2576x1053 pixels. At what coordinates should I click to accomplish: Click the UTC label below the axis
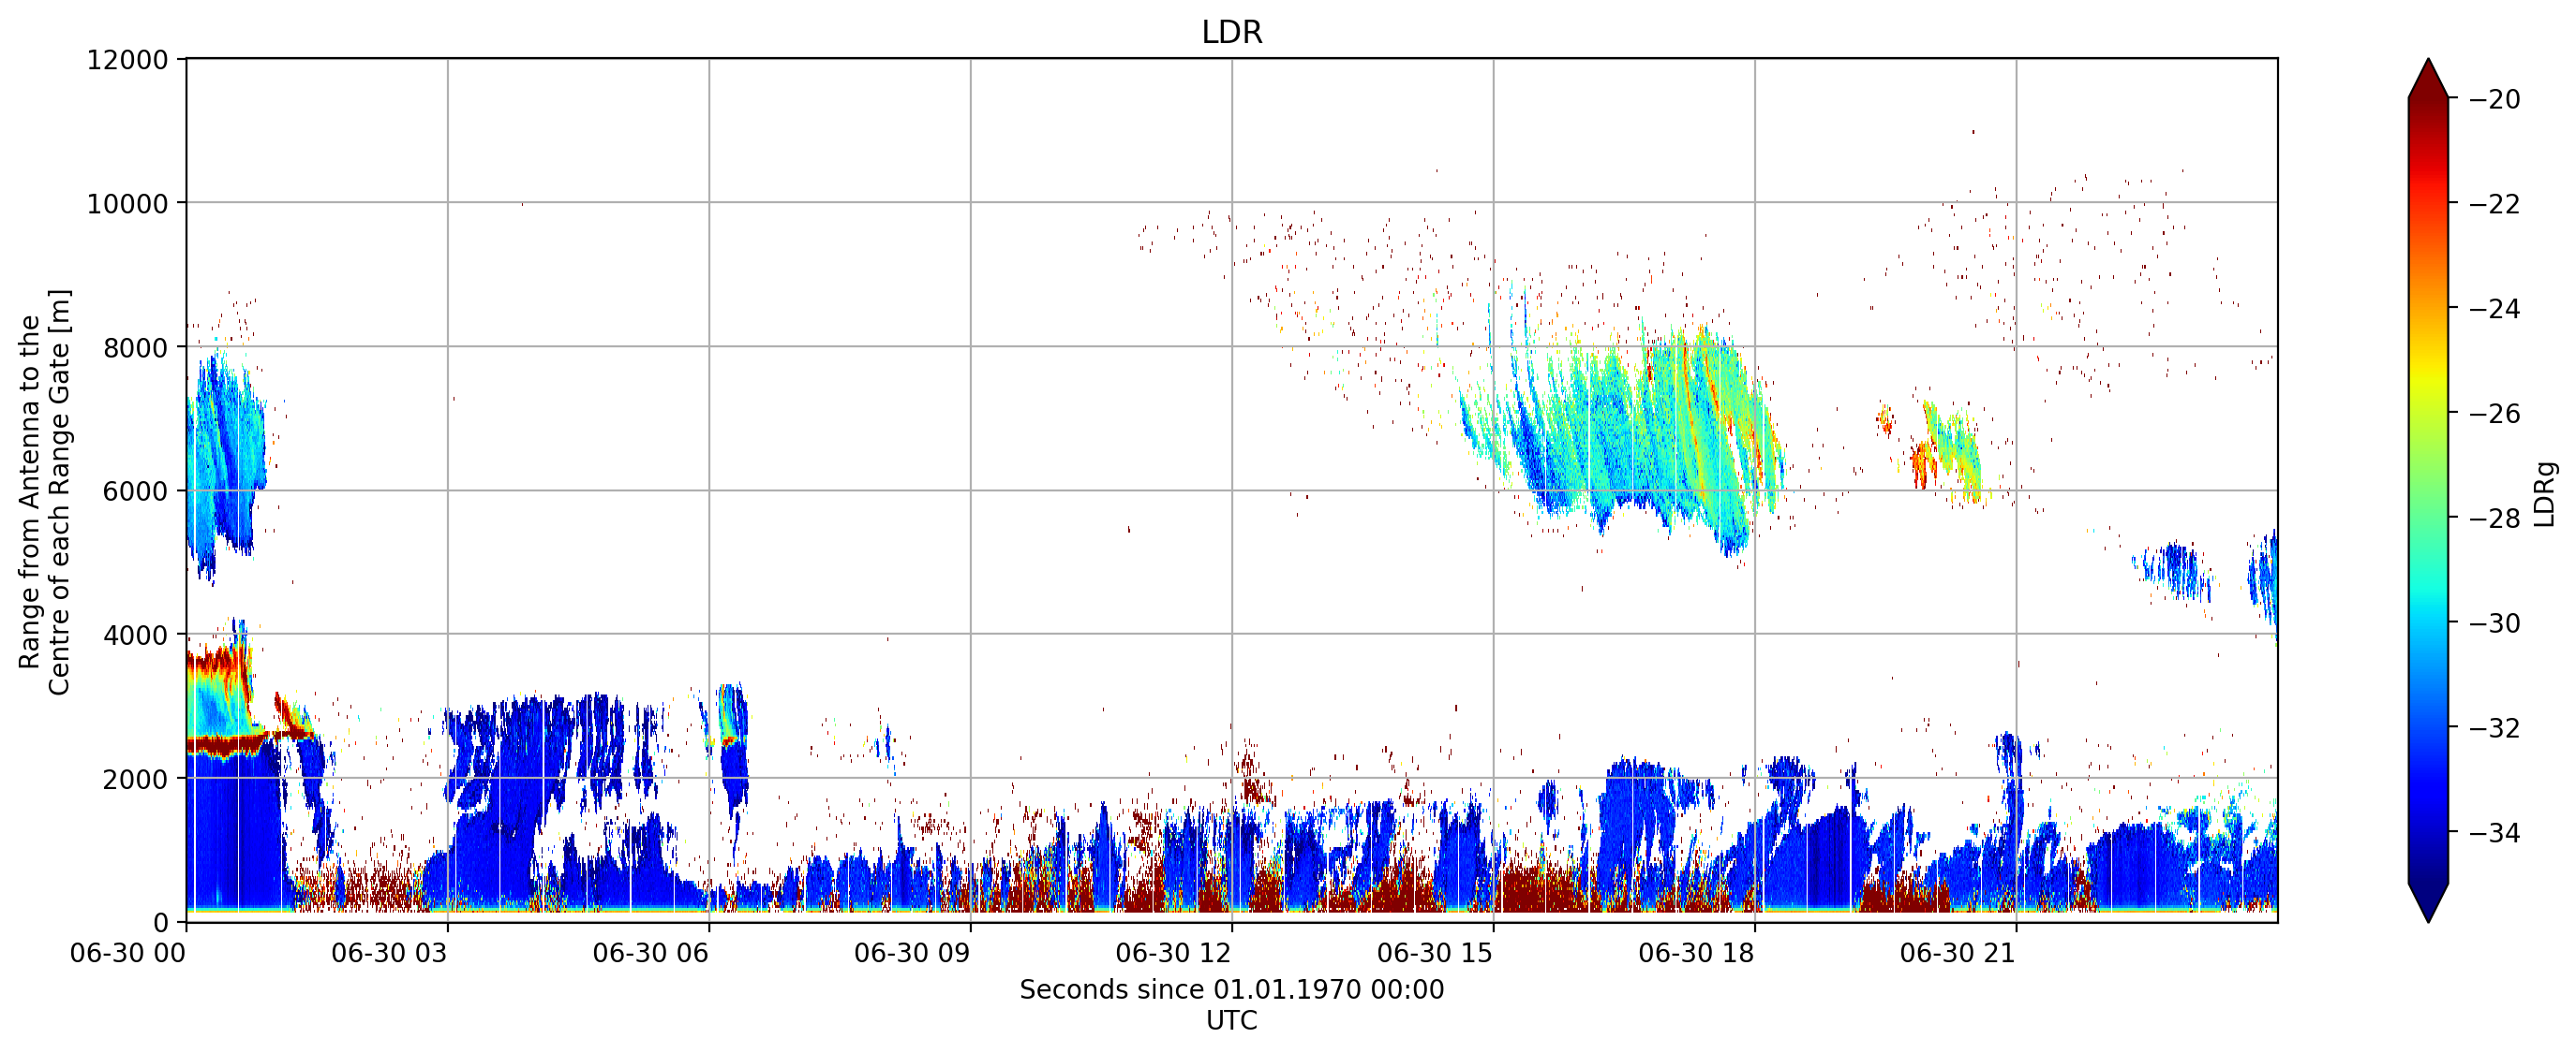(x=1231, y=1021)
